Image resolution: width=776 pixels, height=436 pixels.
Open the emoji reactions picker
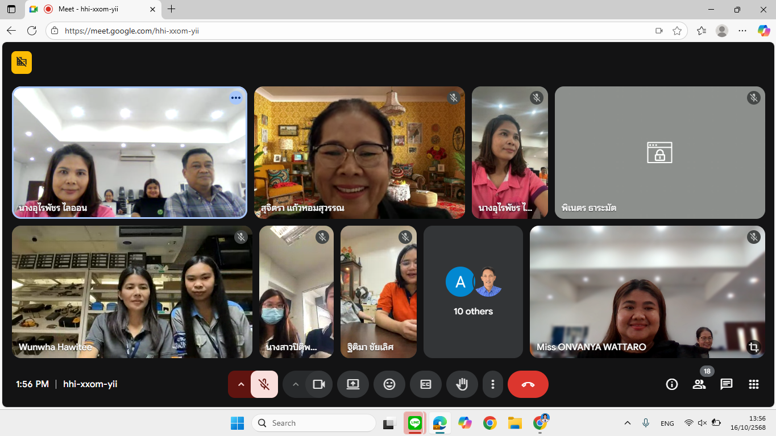pos(389,384)
